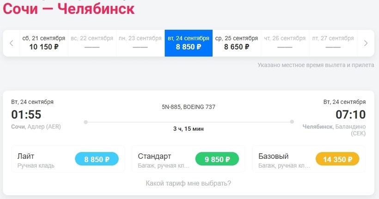This screenshot has width=379, height=199.
Task: Select Saturday 21 September date tab
Action: 44,43
